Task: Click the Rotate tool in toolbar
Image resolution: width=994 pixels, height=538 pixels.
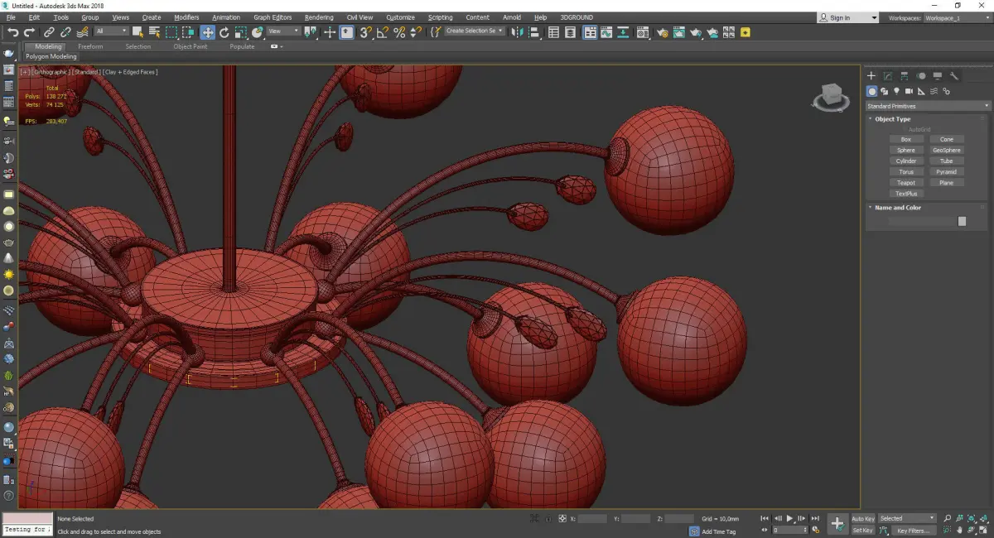Action: (224, 32)
